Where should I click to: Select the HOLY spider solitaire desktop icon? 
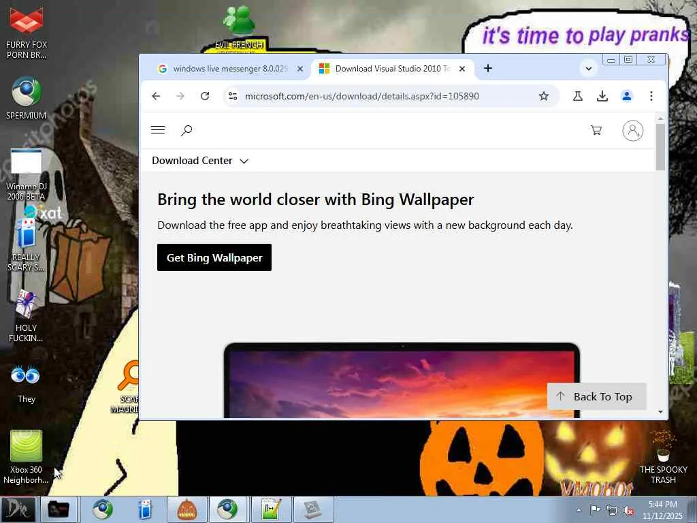click(27, 316)
